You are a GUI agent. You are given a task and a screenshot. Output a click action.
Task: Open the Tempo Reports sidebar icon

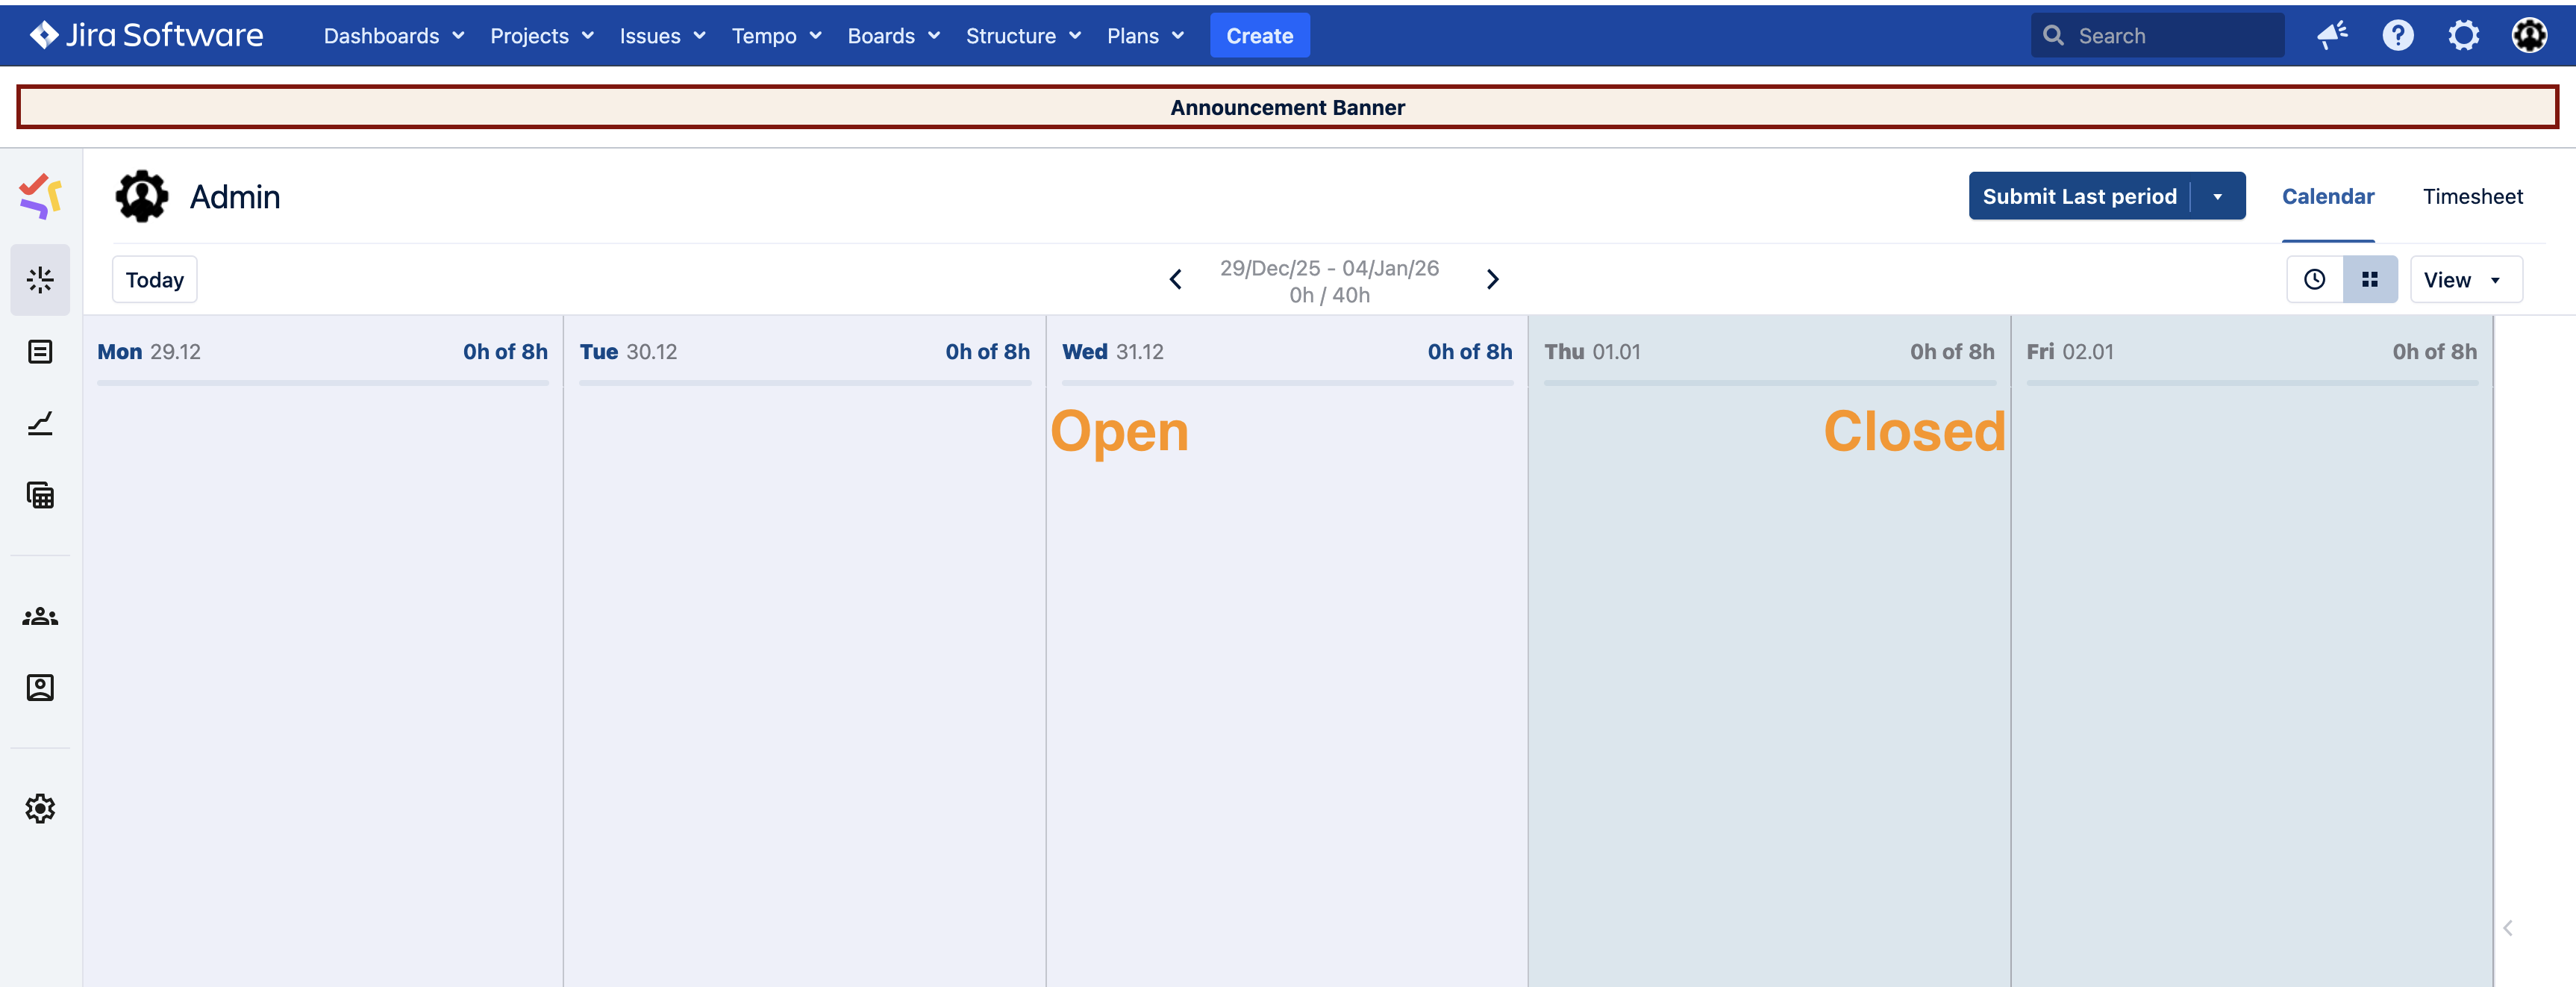click(40, 352)
